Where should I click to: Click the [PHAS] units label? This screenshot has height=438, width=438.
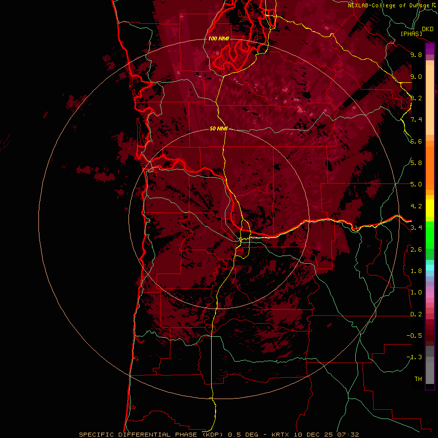[411, 34]
